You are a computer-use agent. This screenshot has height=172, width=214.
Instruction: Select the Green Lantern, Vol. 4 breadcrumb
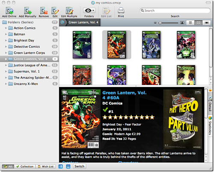pyautogui.click(x=83, y=22)
